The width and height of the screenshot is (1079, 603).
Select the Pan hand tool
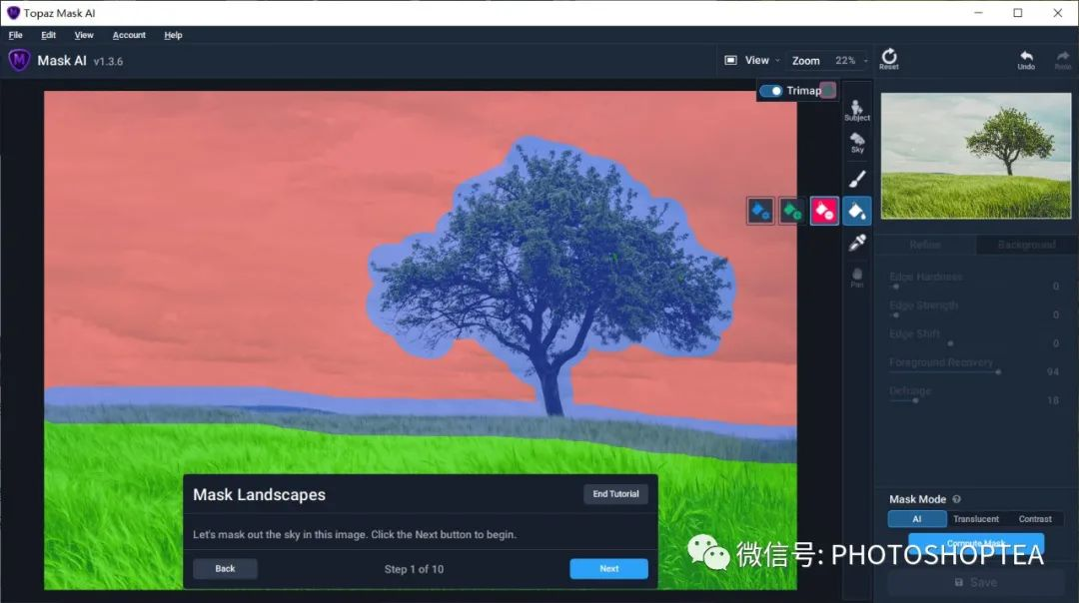tap(857, 278)
